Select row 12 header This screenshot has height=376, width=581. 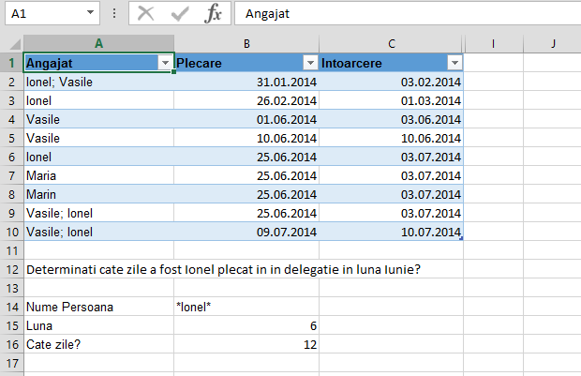point(11,269)
